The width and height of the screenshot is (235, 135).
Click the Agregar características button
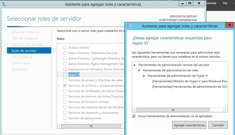click(189, 125)
